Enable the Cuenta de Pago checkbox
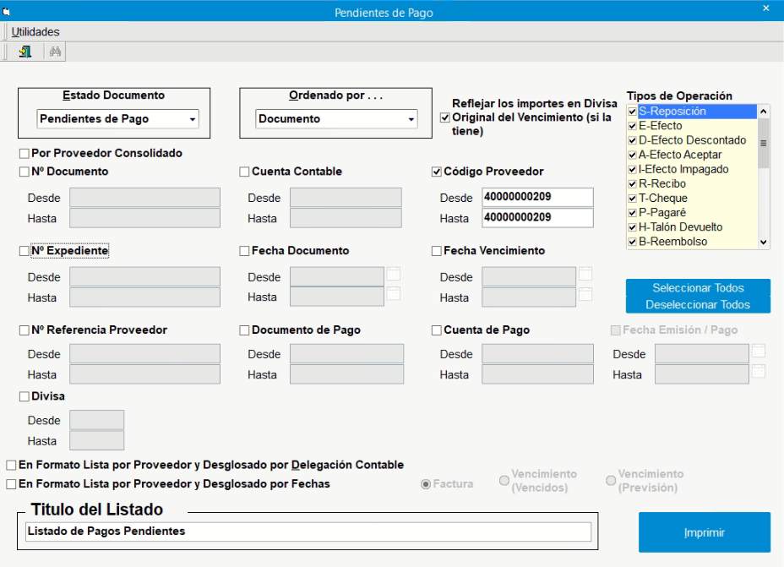Viewport: 784px width, 567px height. [x=437, y=330]
